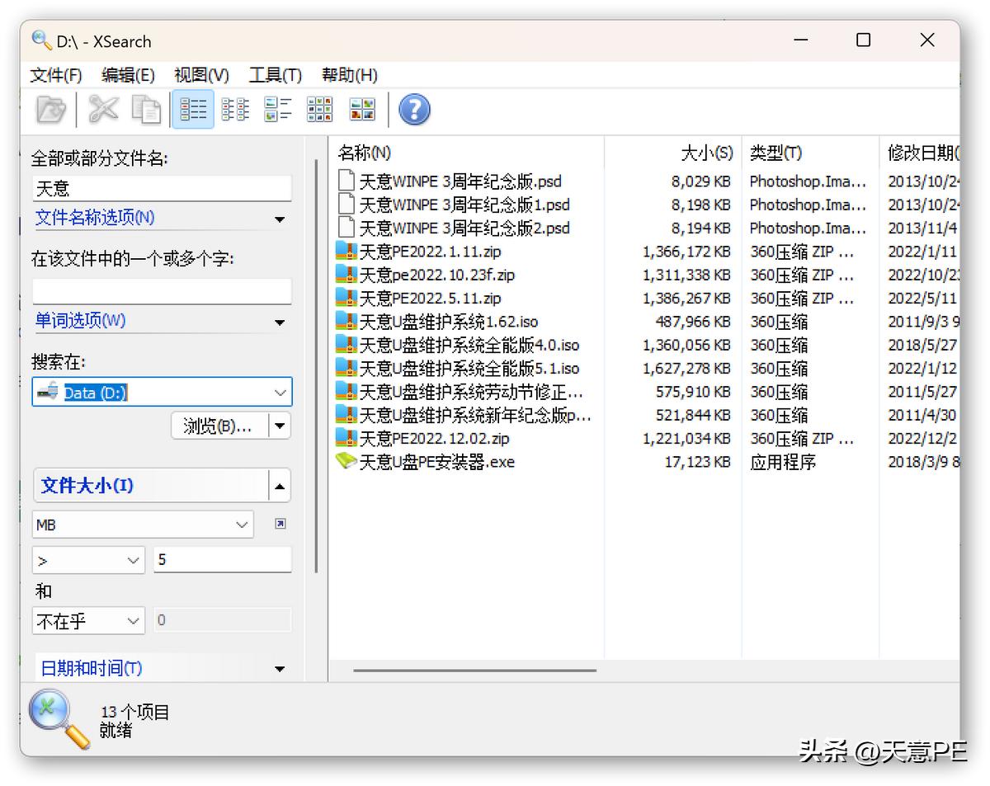Select the large thumbnails view icon
Image resolution: width=990 pixels, height=786 pixels.
pyautogui.click(x=361, y=108)
